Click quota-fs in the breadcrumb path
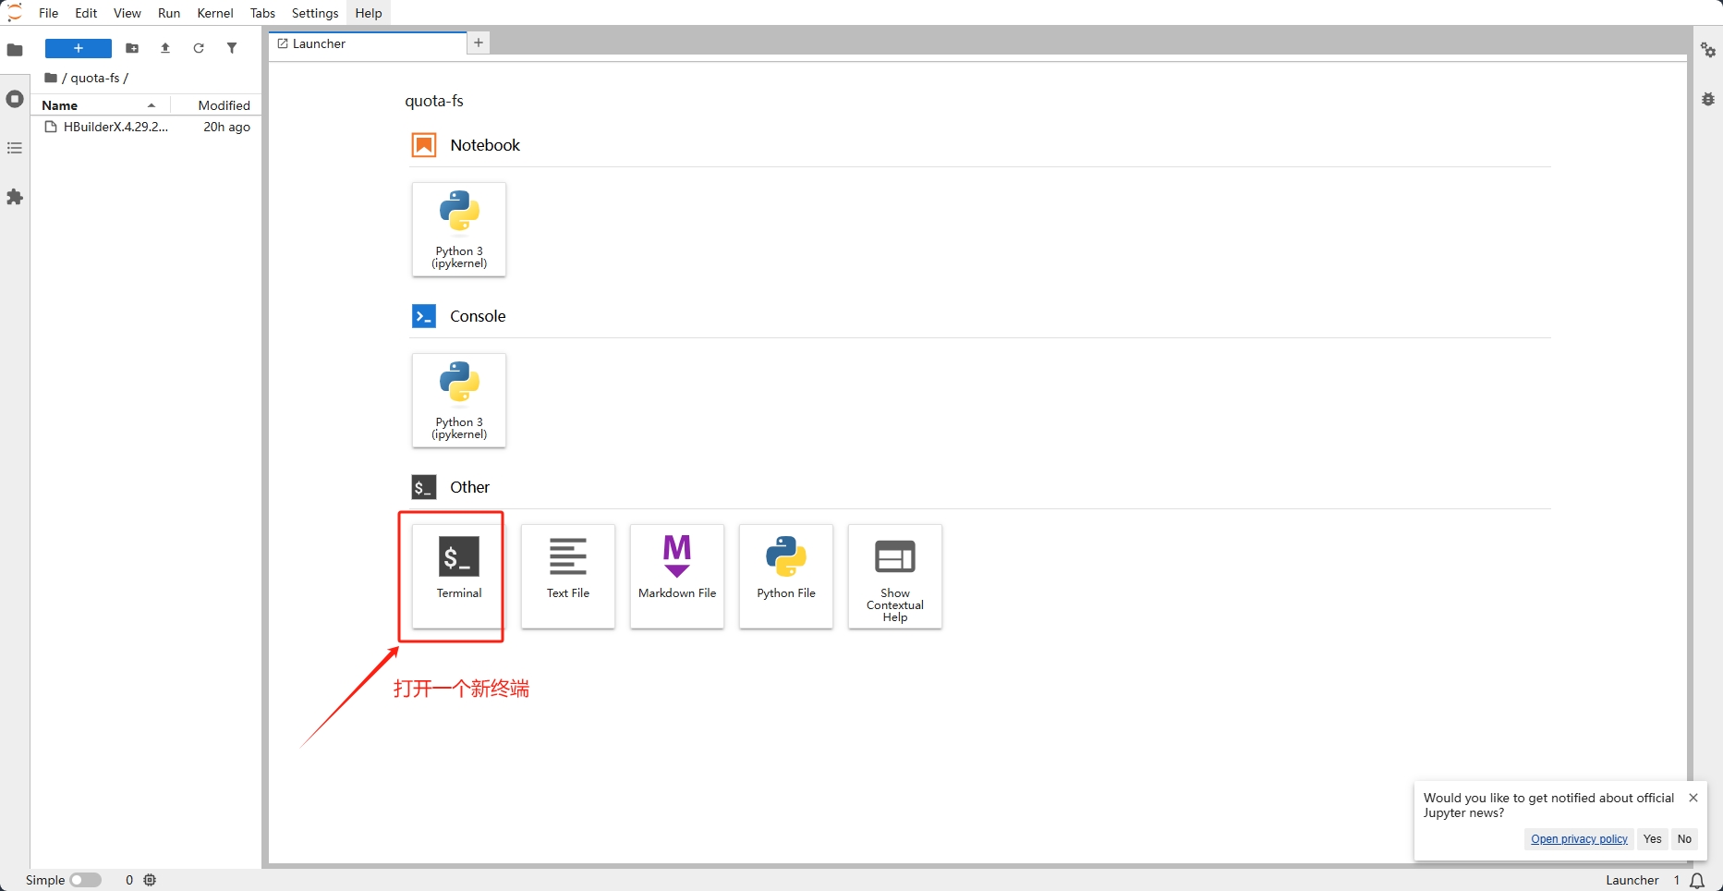This screenshot has height=891, width=1723. (x=95, y=78)
